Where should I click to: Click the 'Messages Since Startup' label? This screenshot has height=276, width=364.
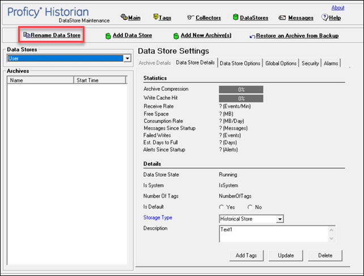point(170,128)
